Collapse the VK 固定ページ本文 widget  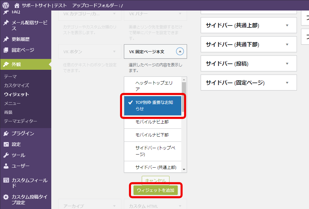pyautogui.click(x=180, y=52)
